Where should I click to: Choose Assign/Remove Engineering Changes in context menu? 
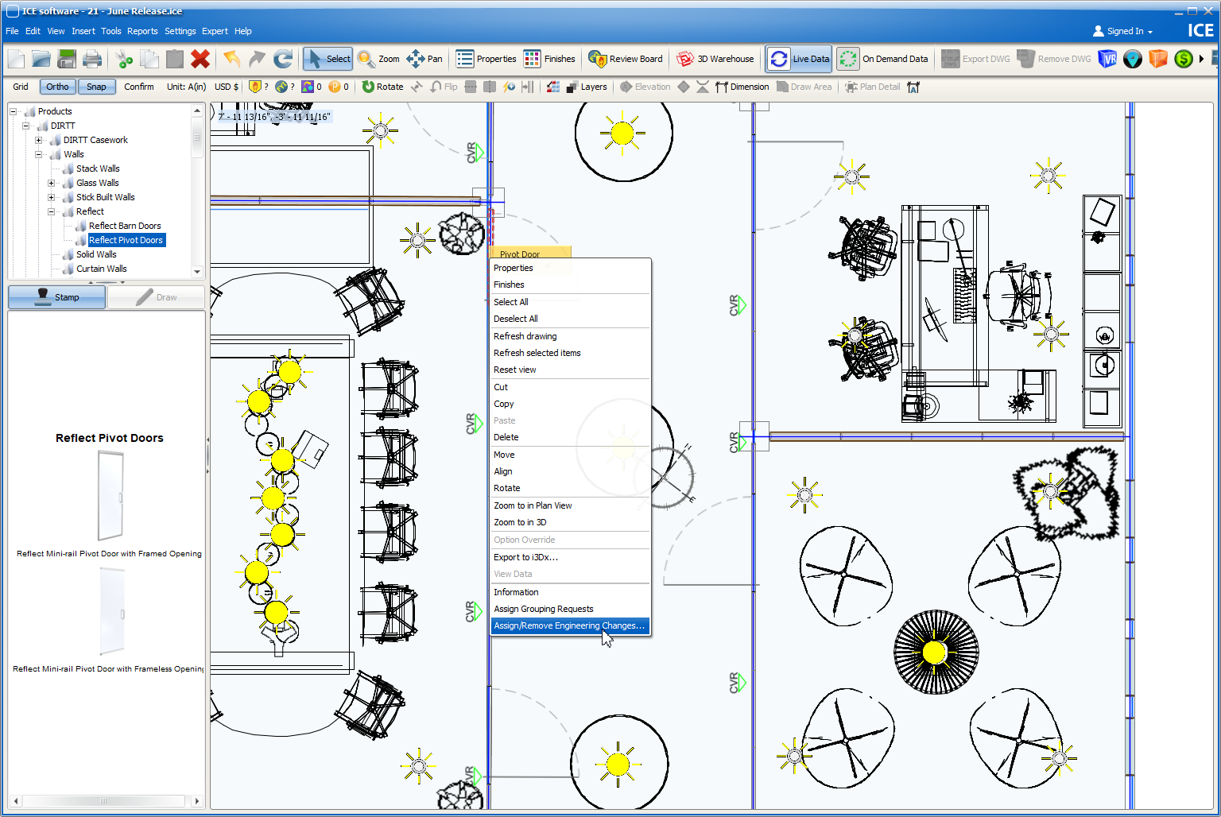(x=570, y=625)
